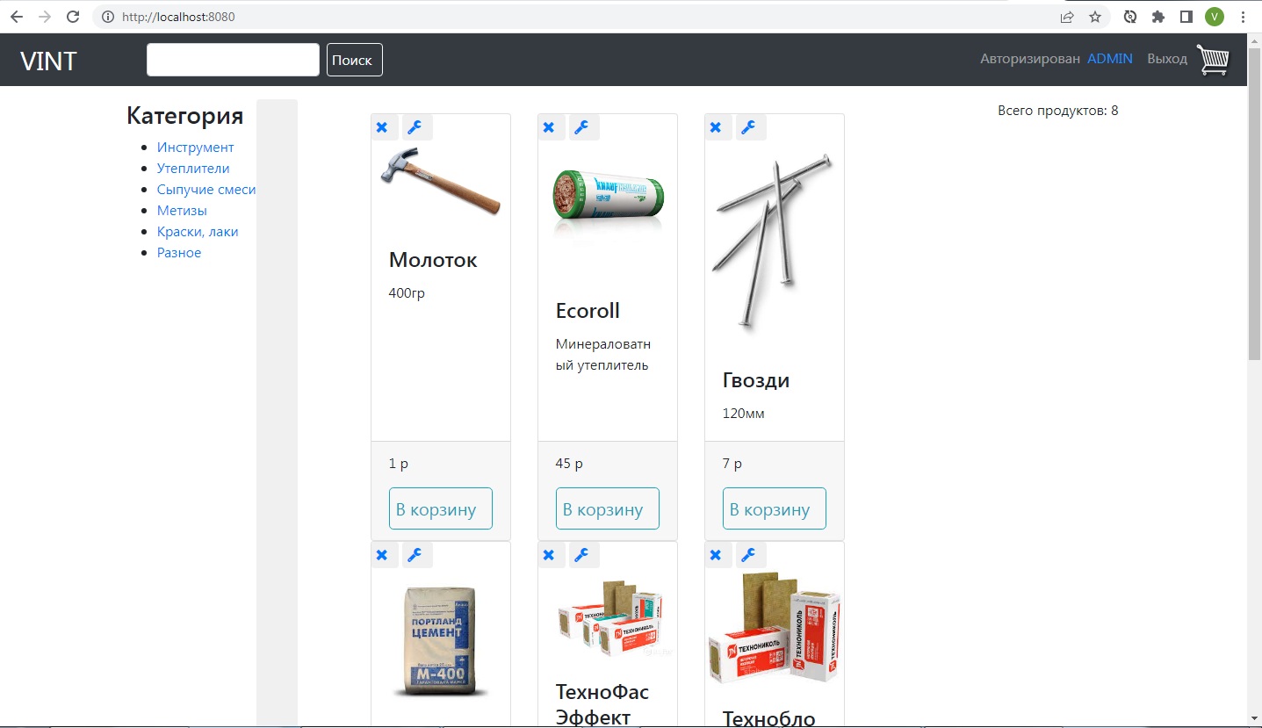Click the Ecoroll product title
1262x728 pixels.
(x=588, y=311)
